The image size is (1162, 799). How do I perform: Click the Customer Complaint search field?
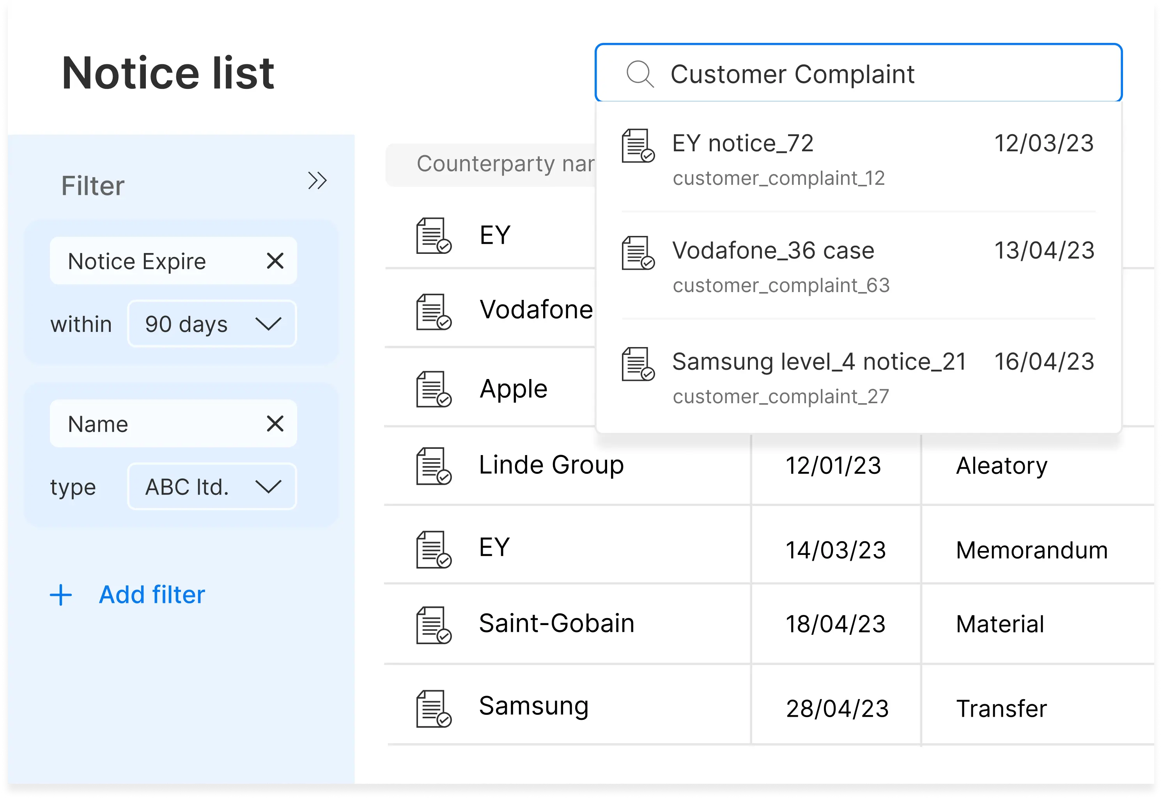[858, 73]
